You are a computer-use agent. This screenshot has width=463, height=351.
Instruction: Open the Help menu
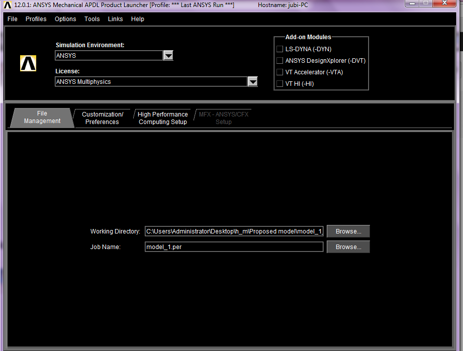click(138, 19)
